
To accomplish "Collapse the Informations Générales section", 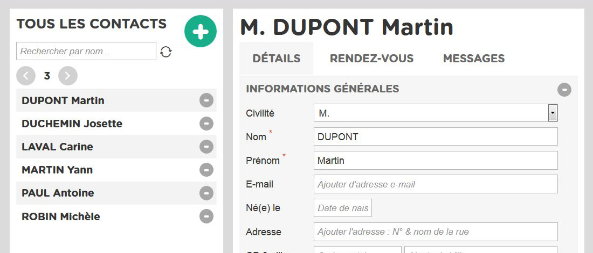I will click(564, 90).
